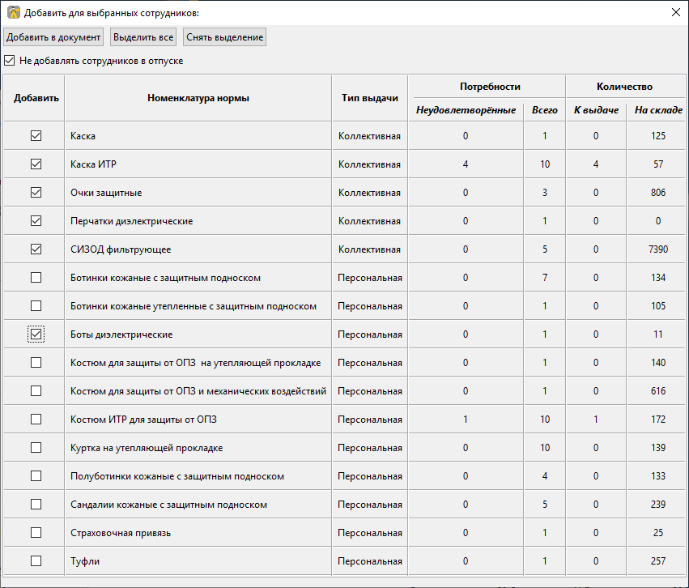Check 'Костюм ИТР для защиты от ОПЗ' checkbox
Screen dimensions: 689x588
point(36,420)
